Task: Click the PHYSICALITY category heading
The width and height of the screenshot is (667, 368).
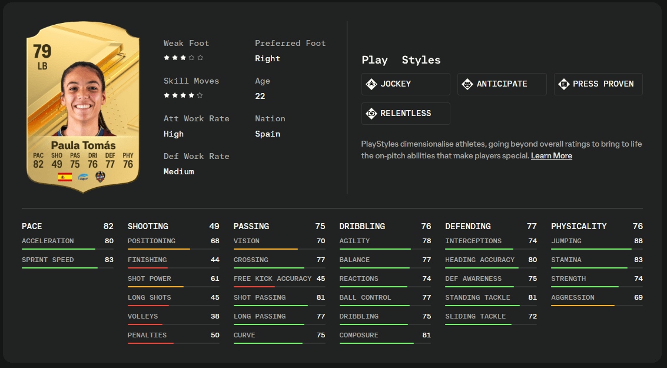Action: [579, 226]
